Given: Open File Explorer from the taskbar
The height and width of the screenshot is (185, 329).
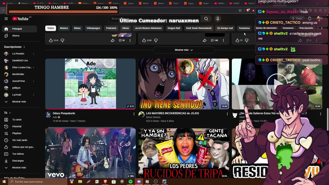Looking at the screenshot, I should pos(80,182).
